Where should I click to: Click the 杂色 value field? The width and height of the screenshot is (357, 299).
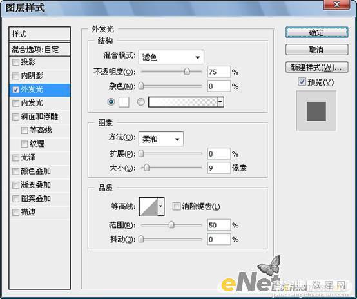point(219,86)
